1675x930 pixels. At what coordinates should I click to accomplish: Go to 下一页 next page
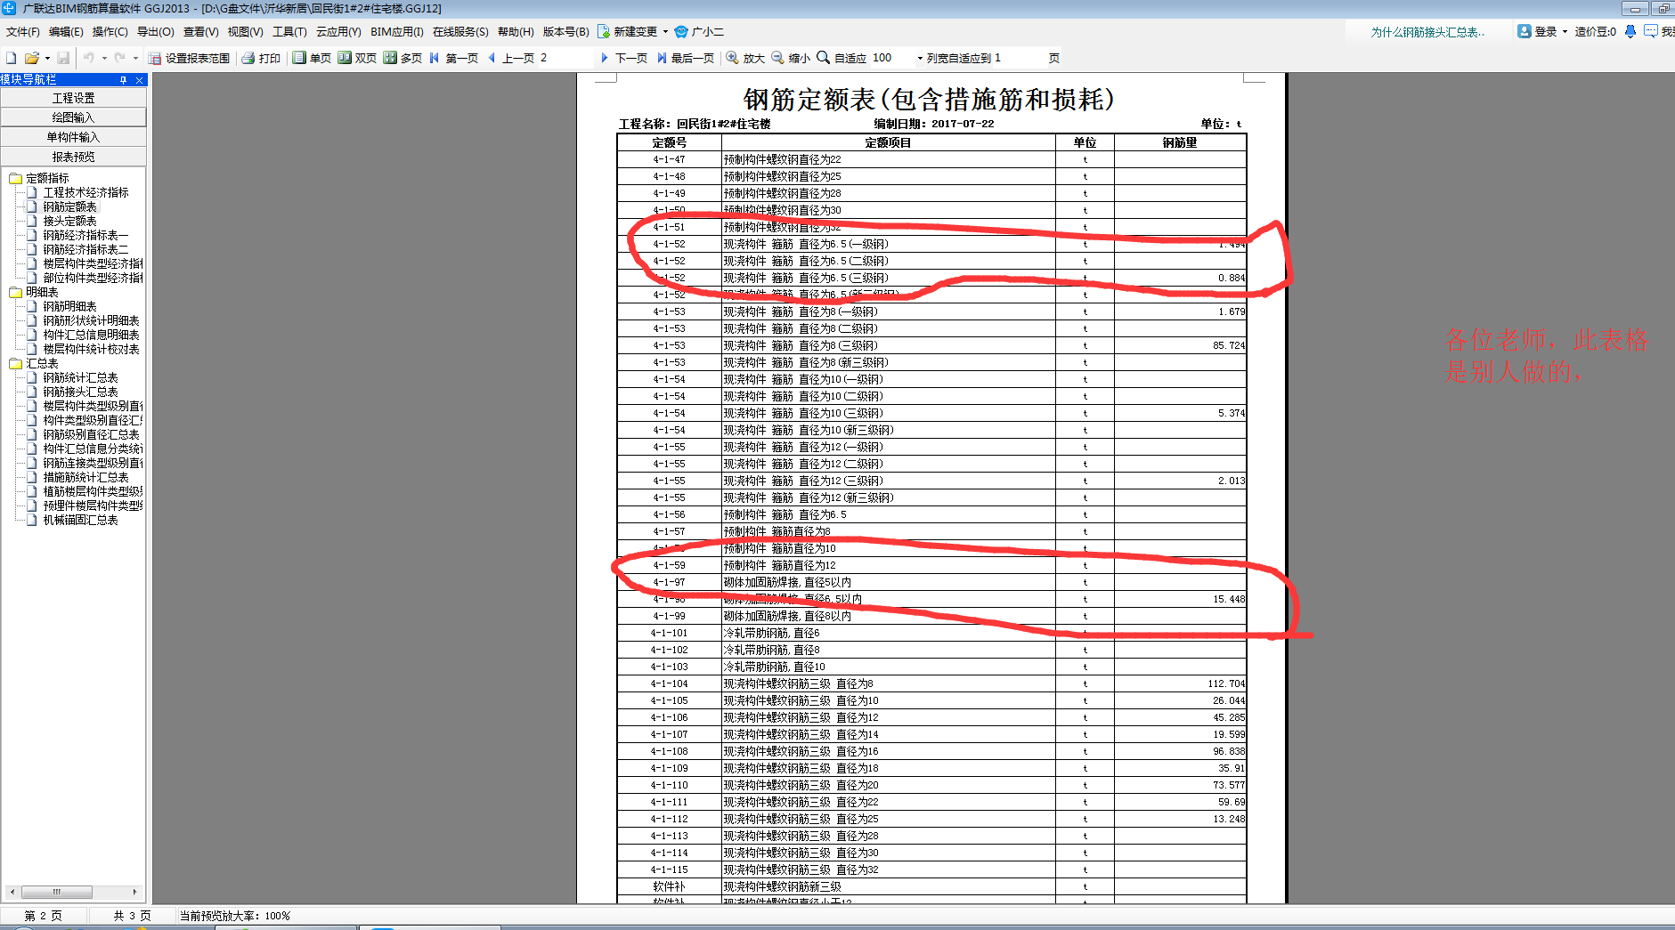623,58
